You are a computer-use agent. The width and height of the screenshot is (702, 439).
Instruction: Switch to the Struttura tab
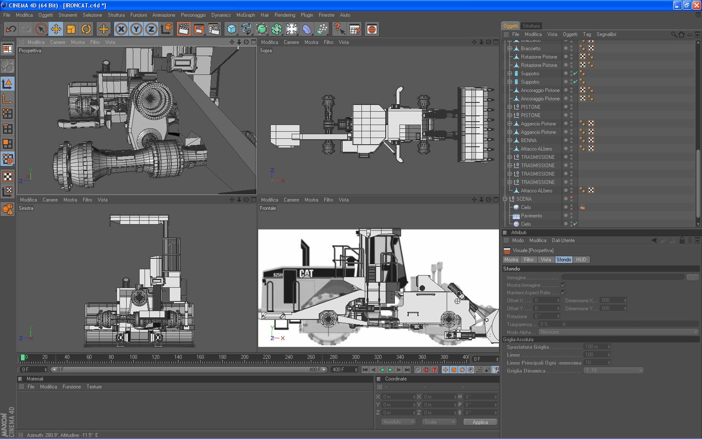pos(531,26)
